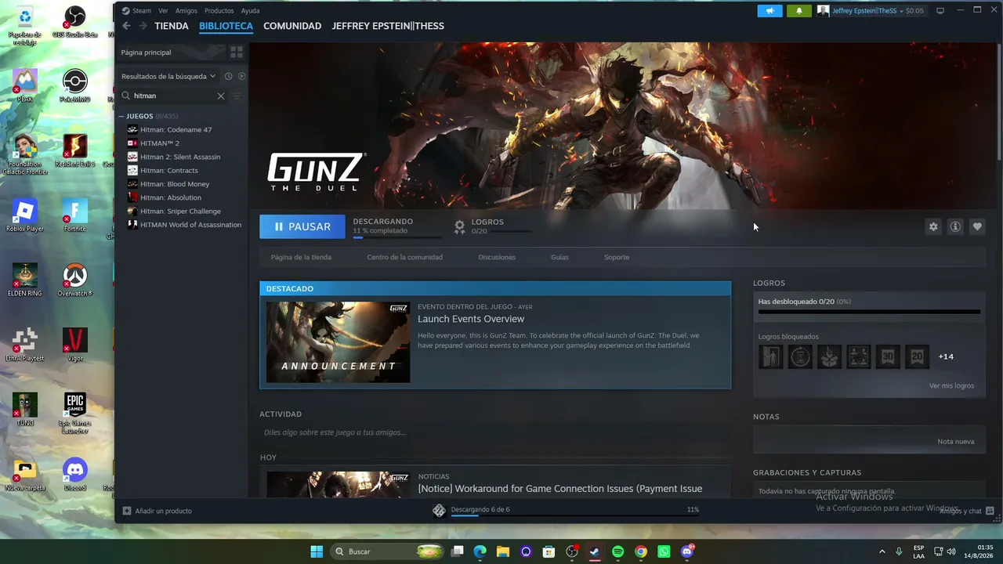Switch to the BIBLIOTECA tab
Image resolution: width=1003 pixels, height=564 pixels.
(x=226, y=26)
